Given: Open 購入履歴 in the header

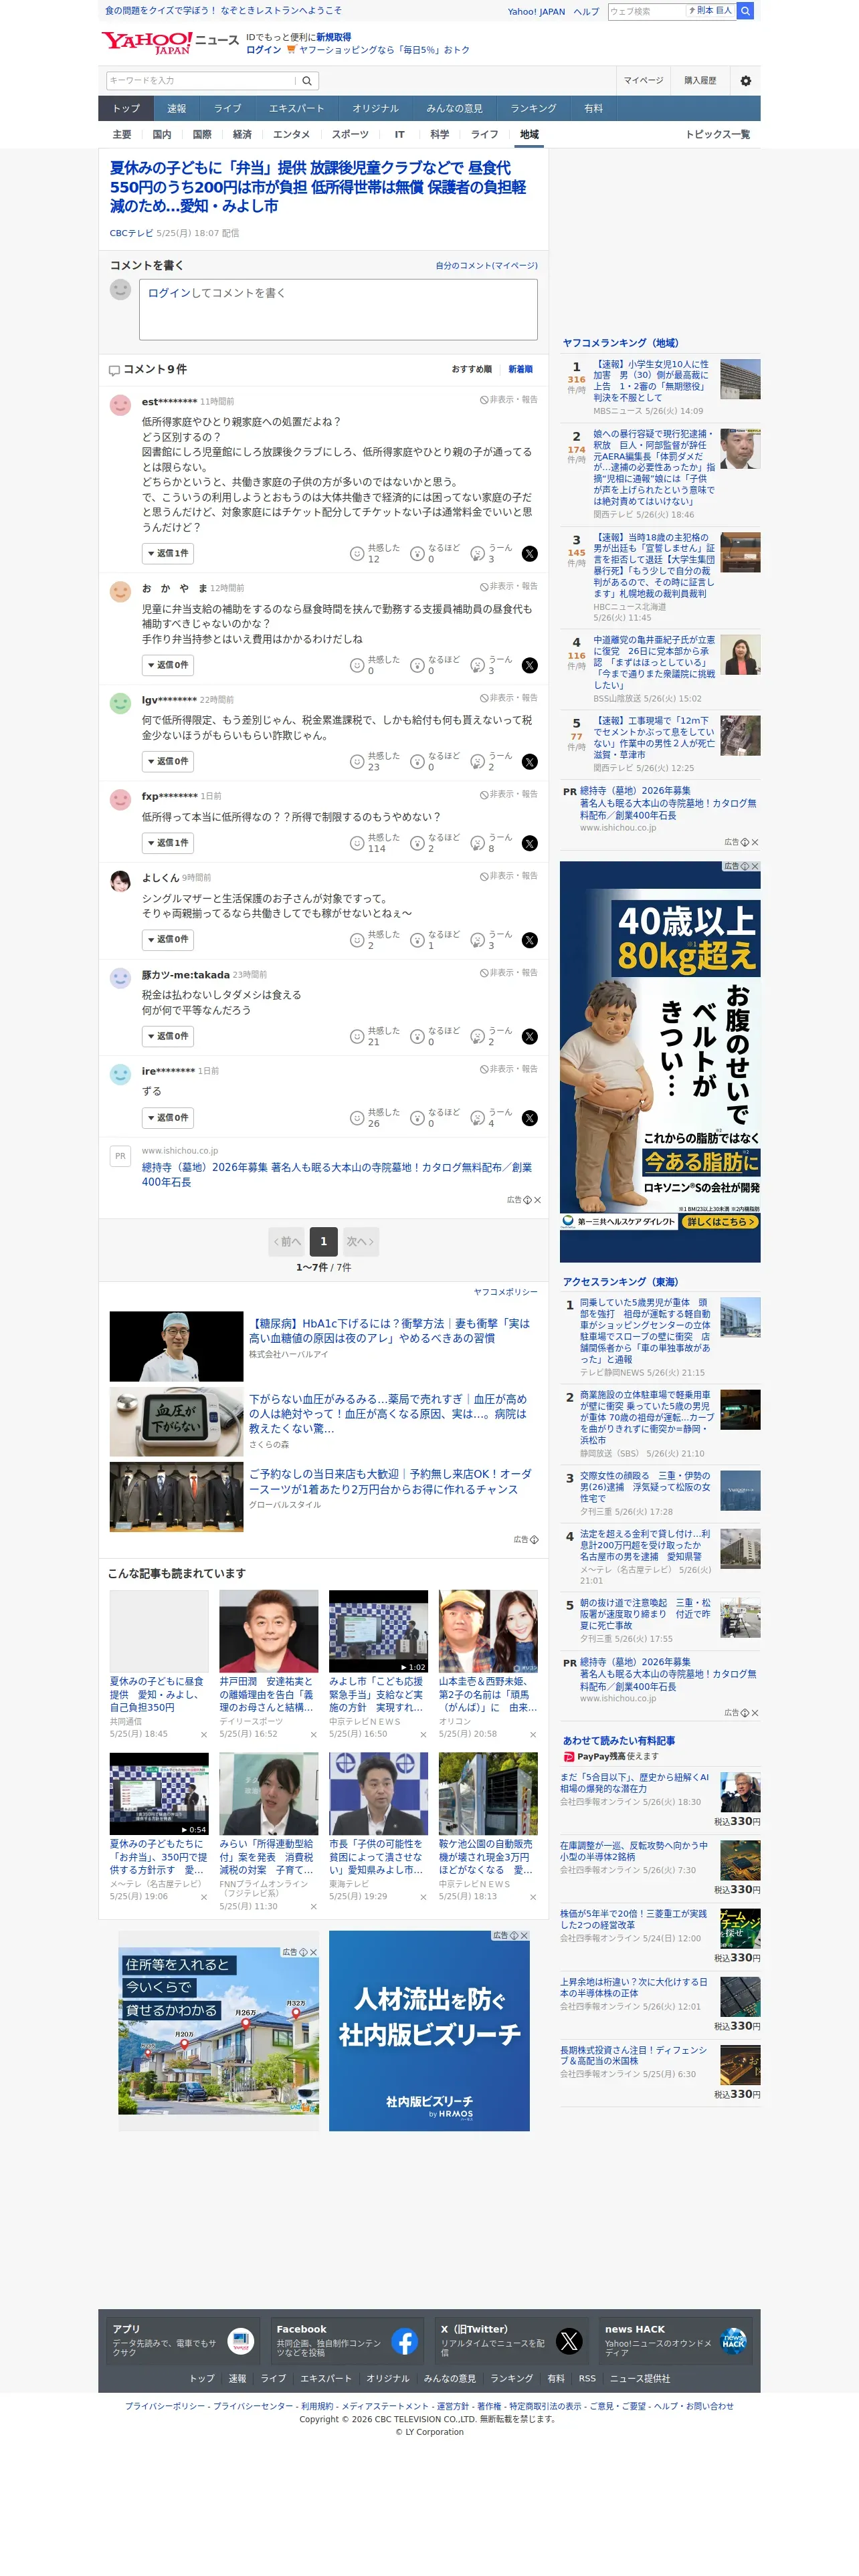Looking at the screenshot, I should [700, 81].
